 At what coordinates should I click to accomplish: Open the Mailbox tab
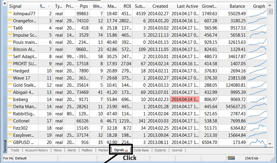(x=87, y=150)
